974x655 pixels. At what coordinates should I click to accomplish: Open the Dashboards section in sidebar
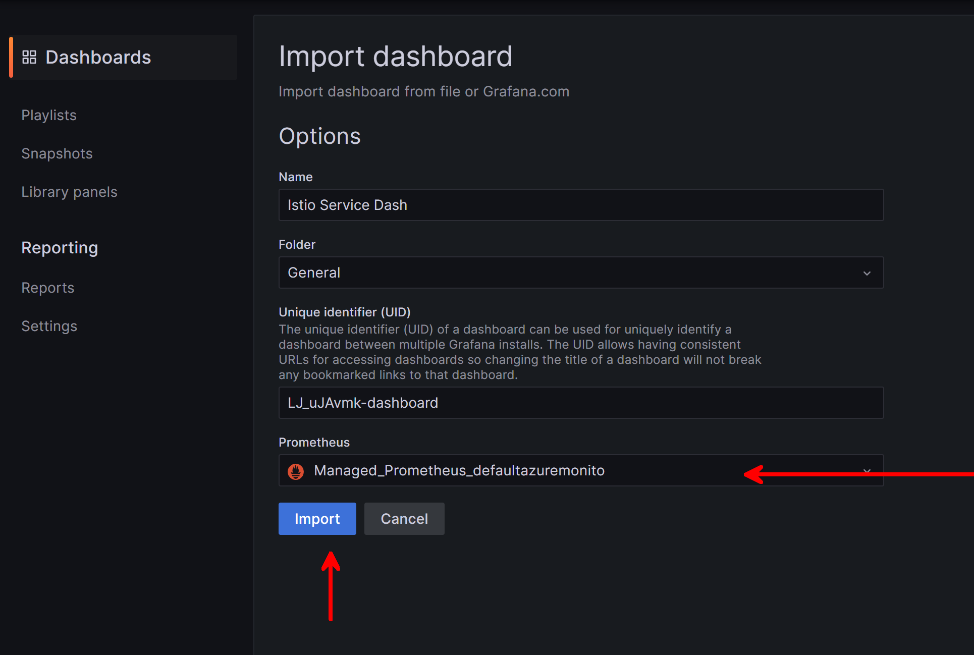(x=98, y=57)
